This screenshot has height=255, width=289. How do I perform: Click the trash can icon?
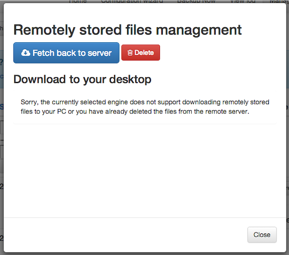(x=130, y=52)
